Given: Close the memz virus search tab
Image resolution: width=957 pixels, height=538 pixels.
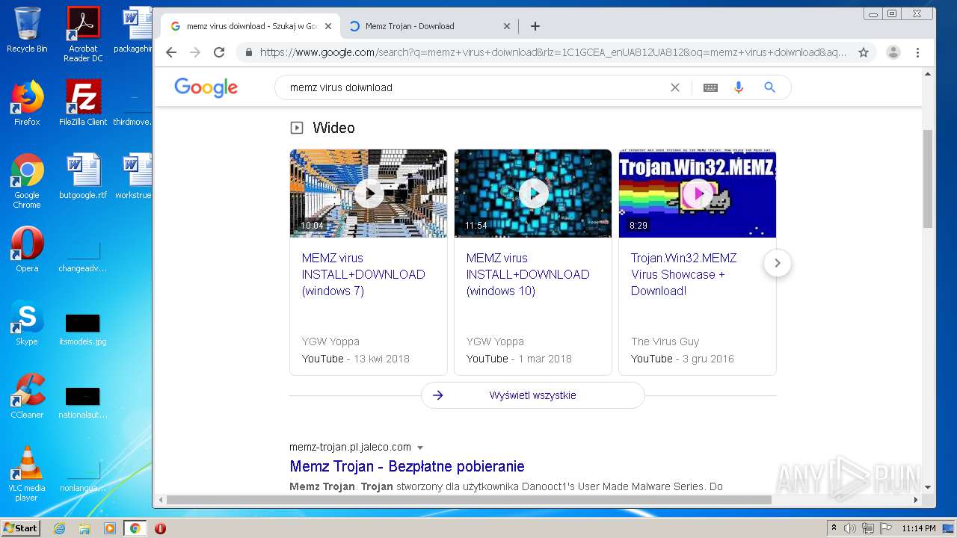Looking at the screenshot, I should [327, 26].
